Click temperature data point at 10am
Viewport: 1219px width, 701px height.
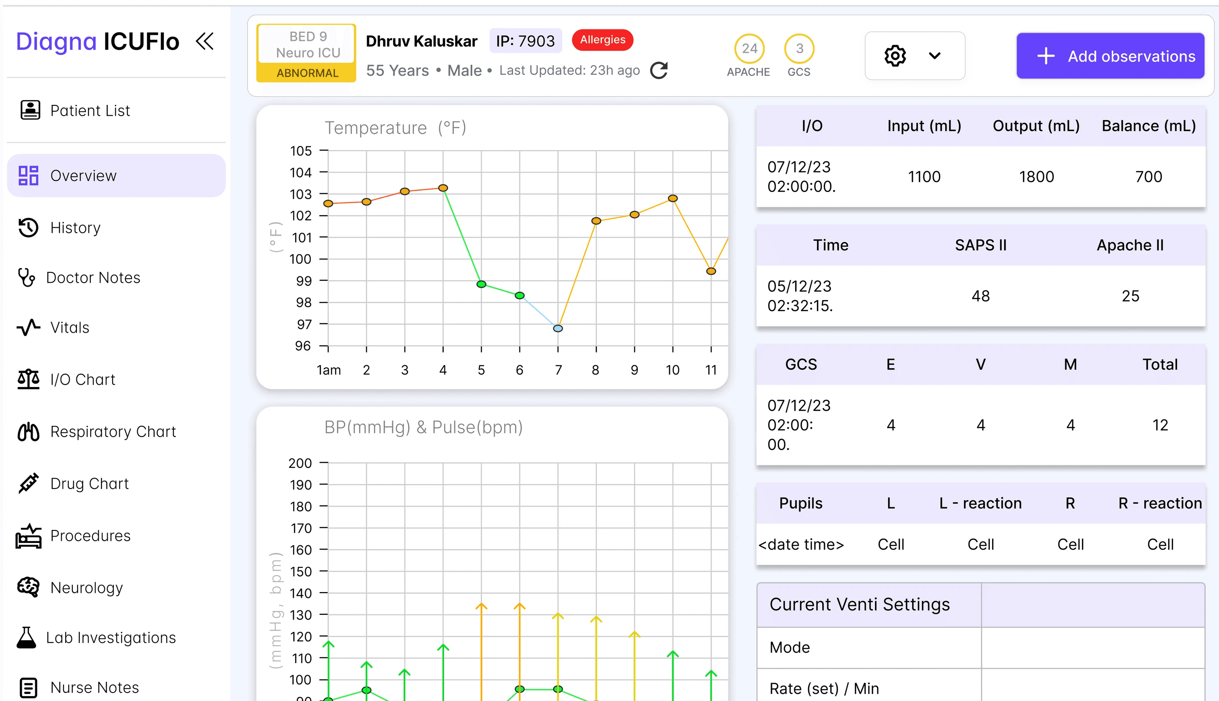[x=673, y=198]
